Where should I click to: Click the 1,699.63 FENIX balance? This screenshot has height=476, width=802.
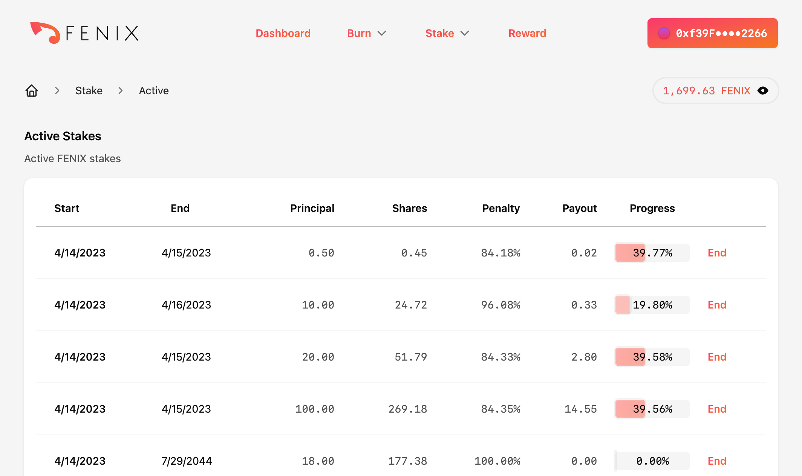[x=706, y=91]
